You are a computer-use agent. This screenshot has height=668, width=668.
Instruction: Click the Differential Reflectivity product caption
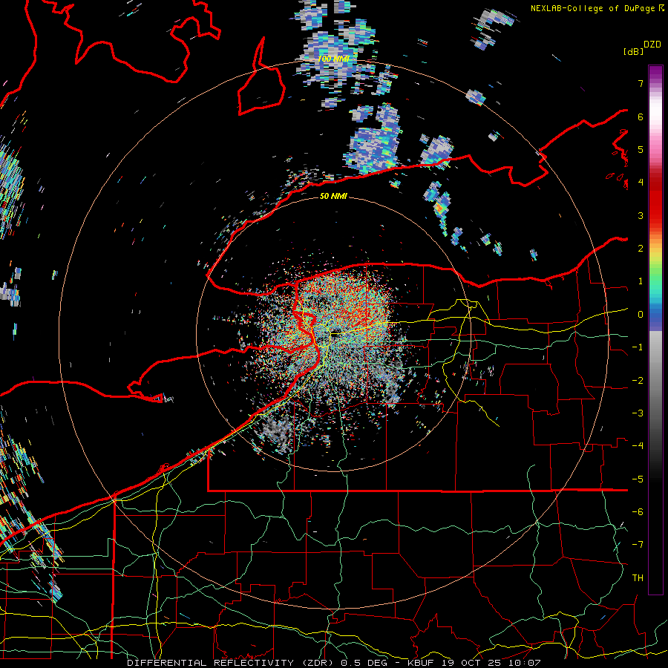coord(334,663)
